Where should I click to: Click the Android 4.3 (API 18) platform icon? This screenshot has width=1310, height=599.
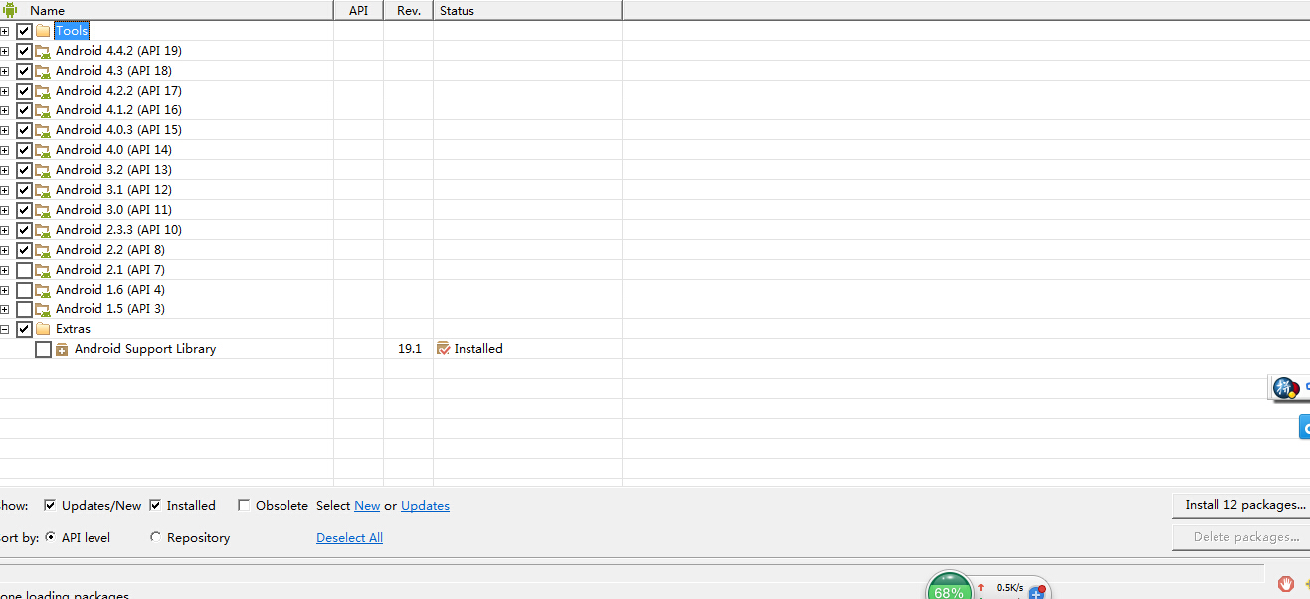(x=43, y=71)
